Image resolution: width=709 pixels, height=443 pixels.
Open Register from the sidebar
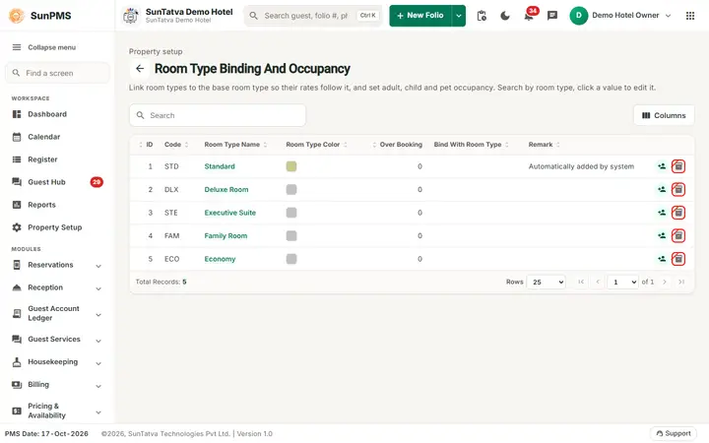[x=56, y=159]
